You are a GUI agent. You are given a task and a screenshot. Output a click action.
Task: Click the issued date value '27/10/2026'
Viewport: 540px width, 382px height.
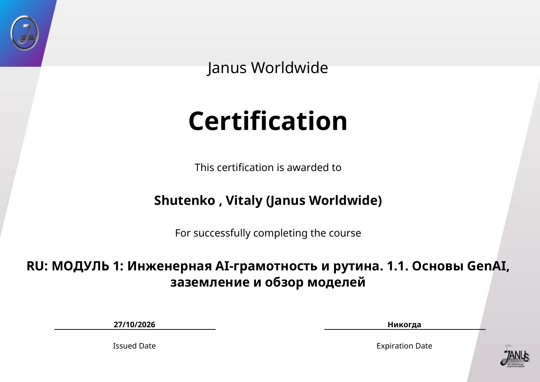(134, 324)
